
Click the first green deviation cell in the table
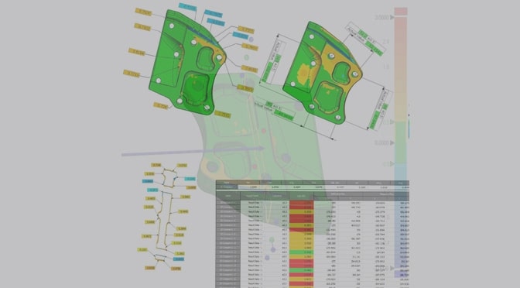click(x=302, y=252)
